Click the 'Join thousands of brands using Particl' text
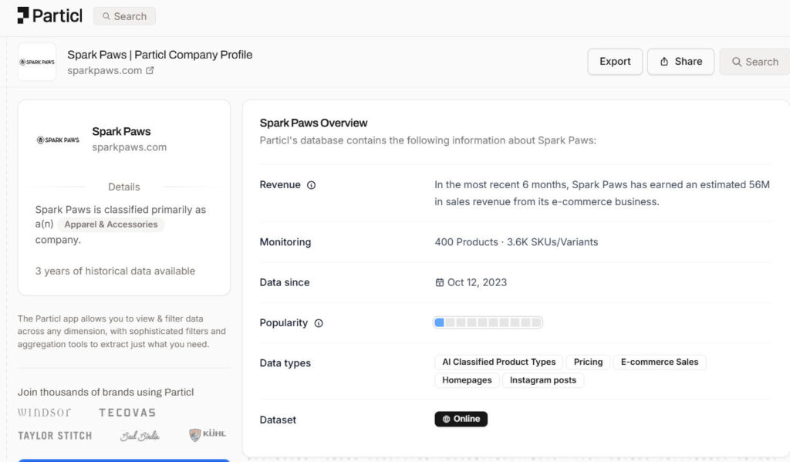Screen dimensions: 790x462 click(x=106, y=392)
